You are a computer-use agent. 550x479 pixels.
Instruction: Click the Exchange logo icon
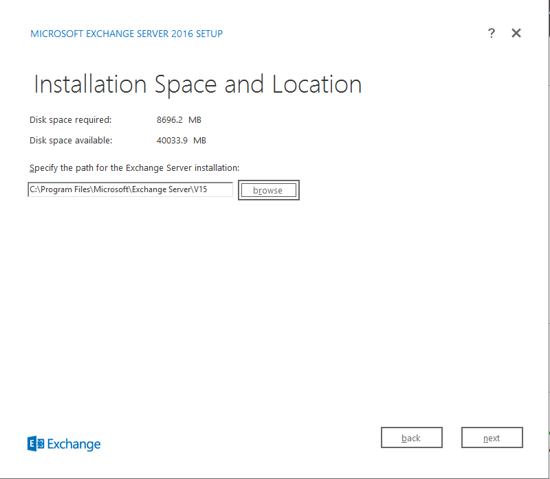click(x=36, y=444)
